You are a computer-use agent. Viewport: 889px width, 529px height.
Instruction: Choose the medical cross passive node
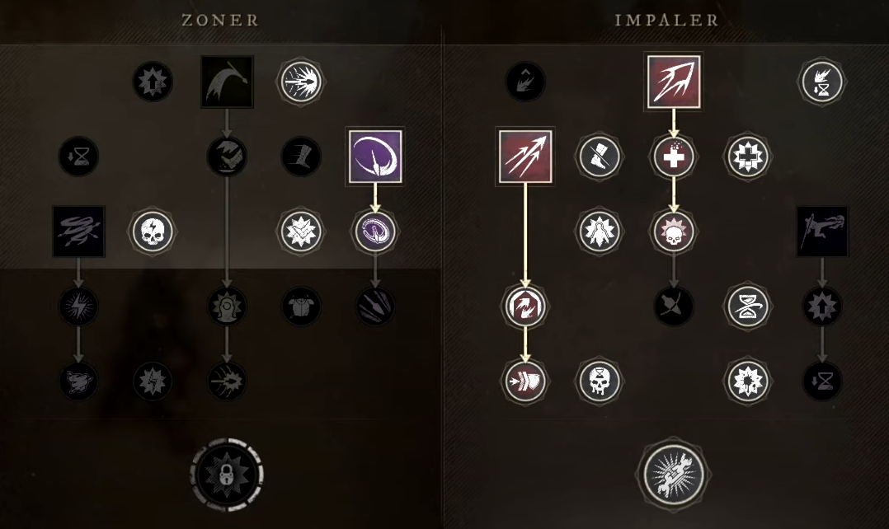(674, 157)
